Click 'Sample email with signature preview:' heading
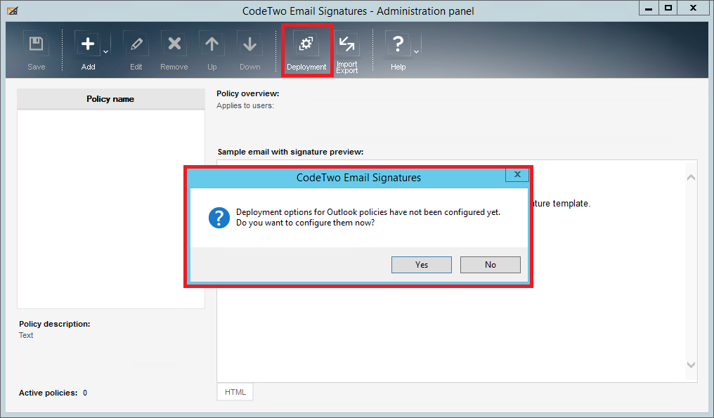This screenshot has width=714, height=418. pos(290,152)
